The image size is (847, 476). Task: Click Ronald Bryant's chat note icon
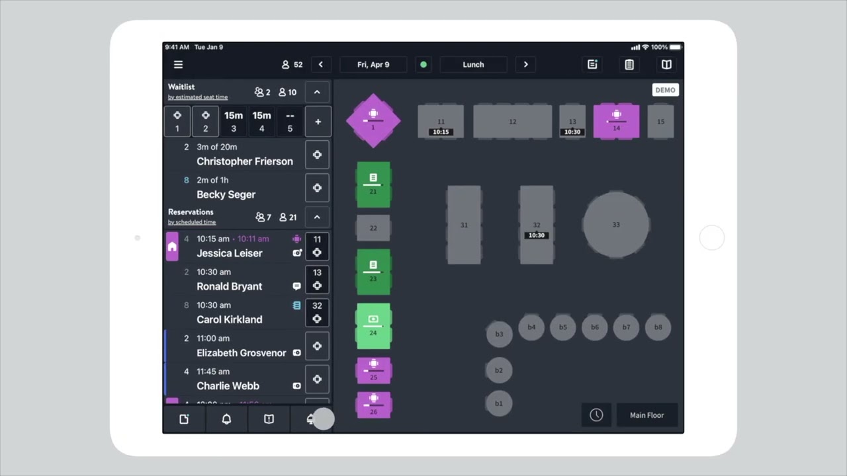point(296,286)
